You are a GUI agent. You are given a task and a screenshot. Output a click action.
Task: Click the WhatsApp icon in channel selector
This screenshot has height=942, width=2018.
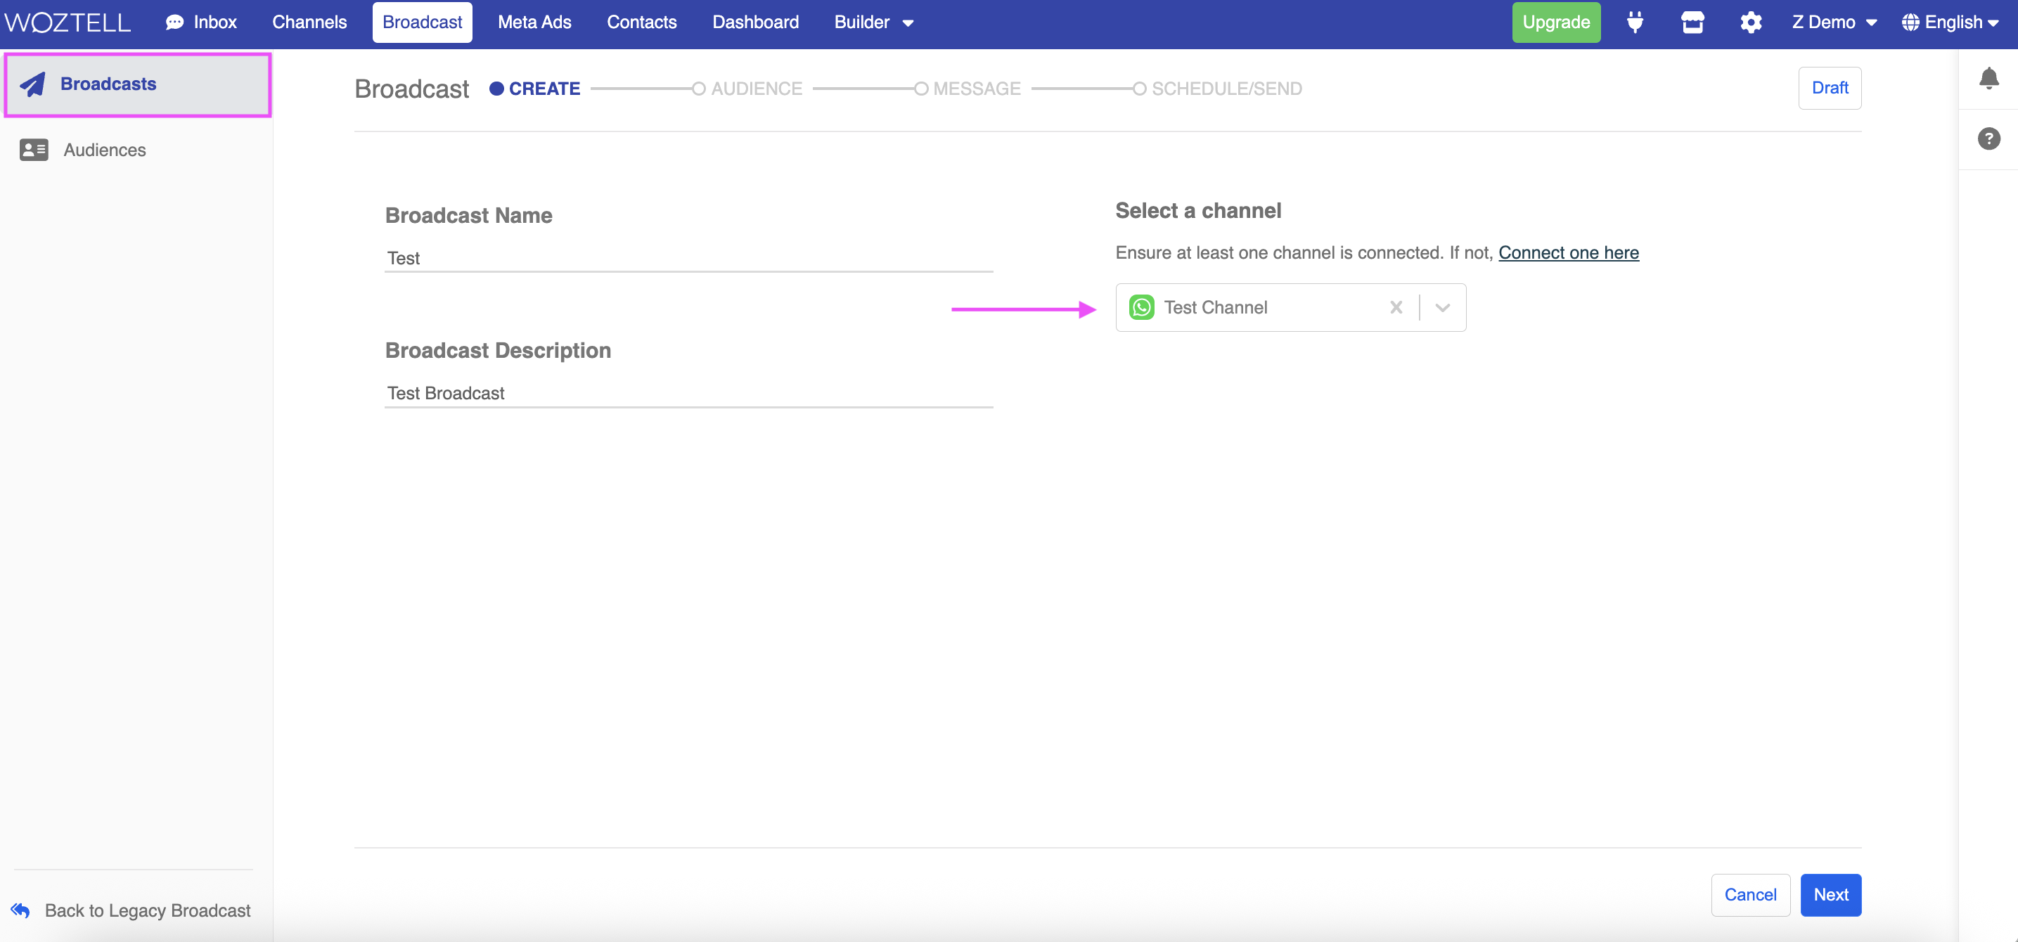[x=1141, y=307]
